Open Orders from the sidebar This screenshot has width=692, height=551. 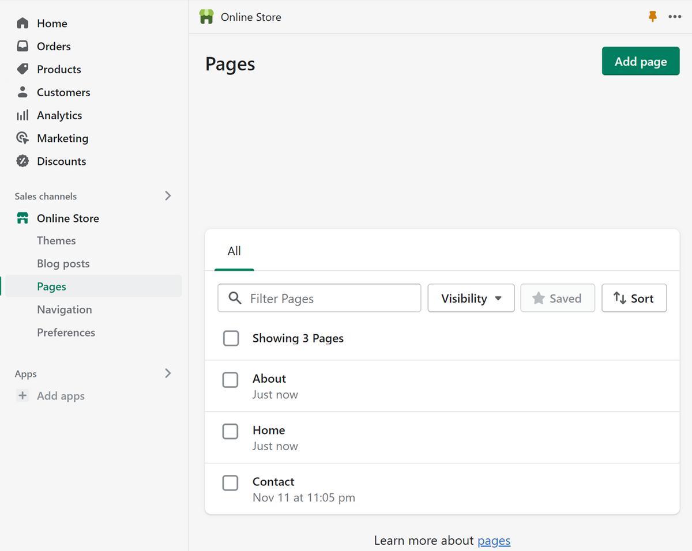(54, 46)
